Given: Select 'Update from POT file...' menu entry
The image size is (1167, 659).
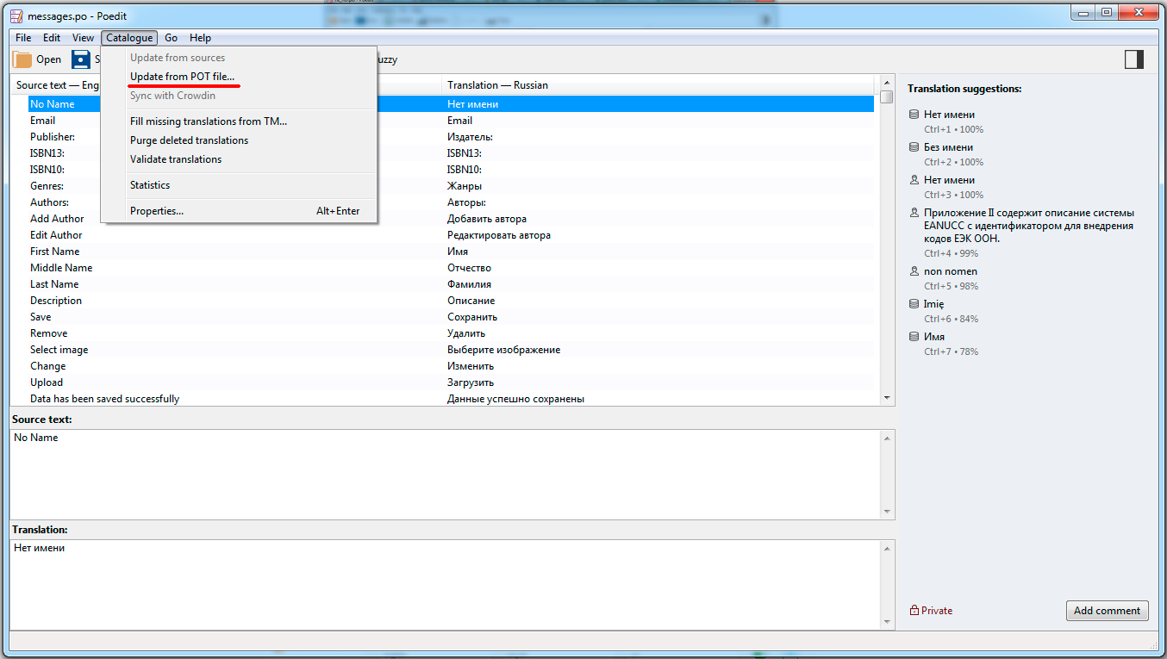Looking at the screenshot, I should click(182, 77).
